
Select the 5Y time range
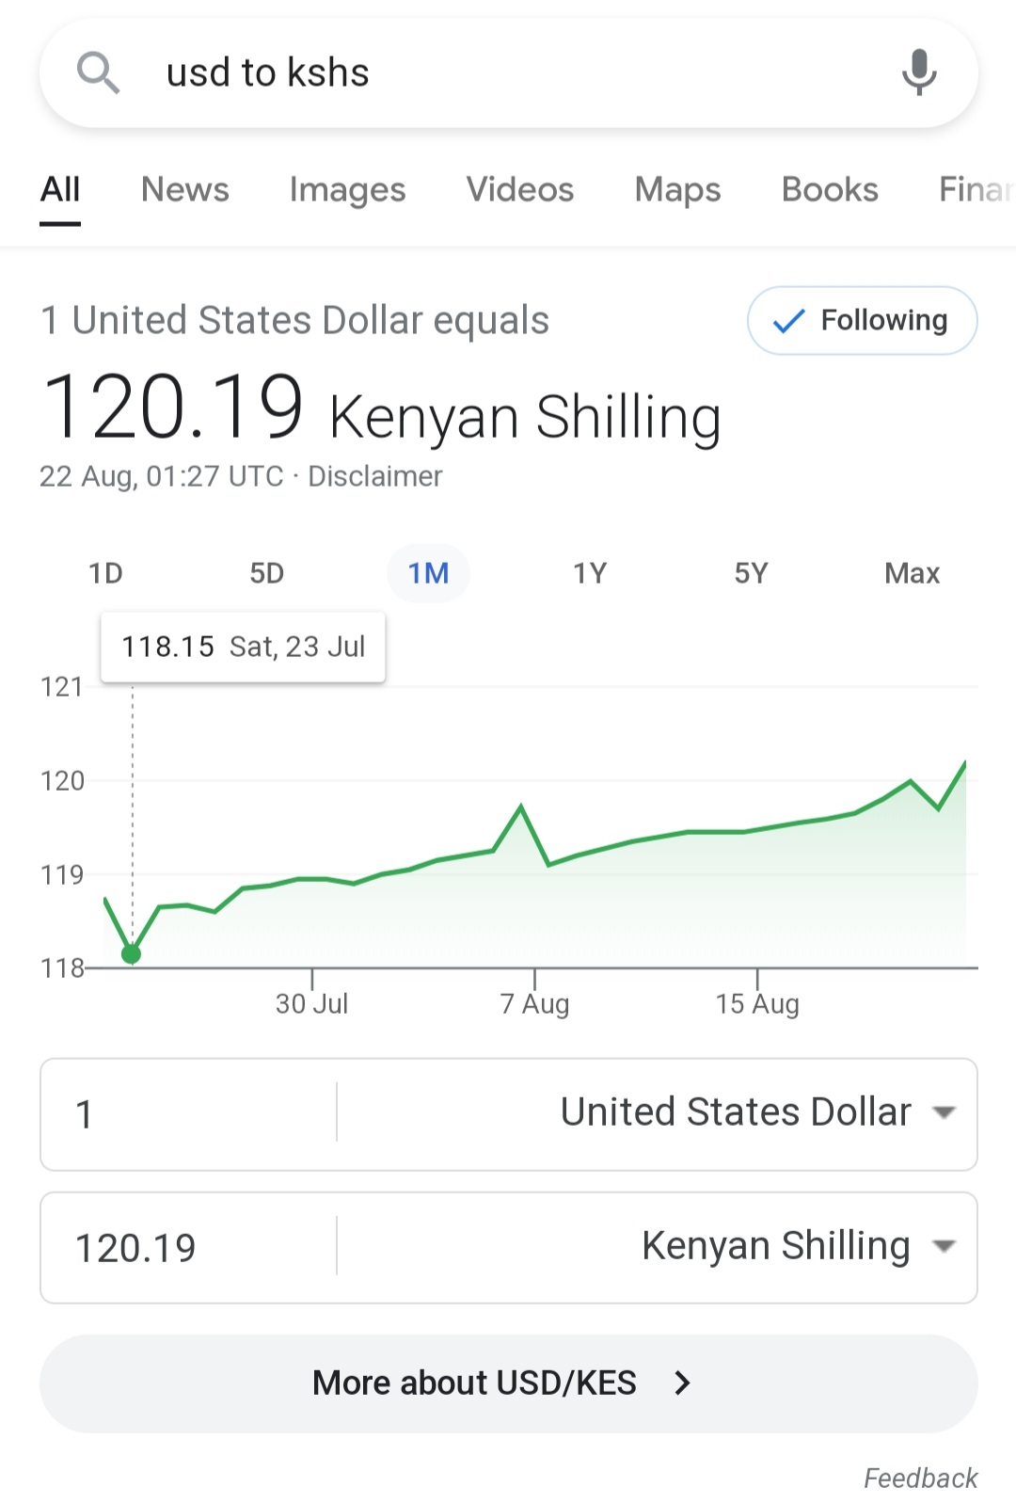pyautogui.click(x=751, y=573)
